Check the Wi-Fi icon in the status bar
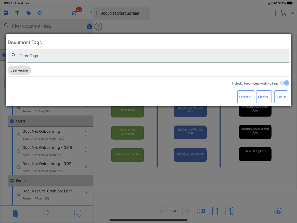 (275, 3)
